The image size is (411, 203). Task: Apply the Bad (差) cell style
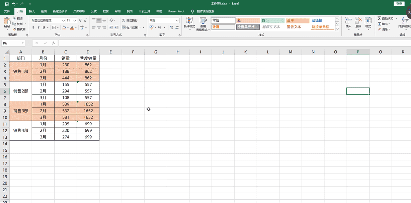point(248,20)
